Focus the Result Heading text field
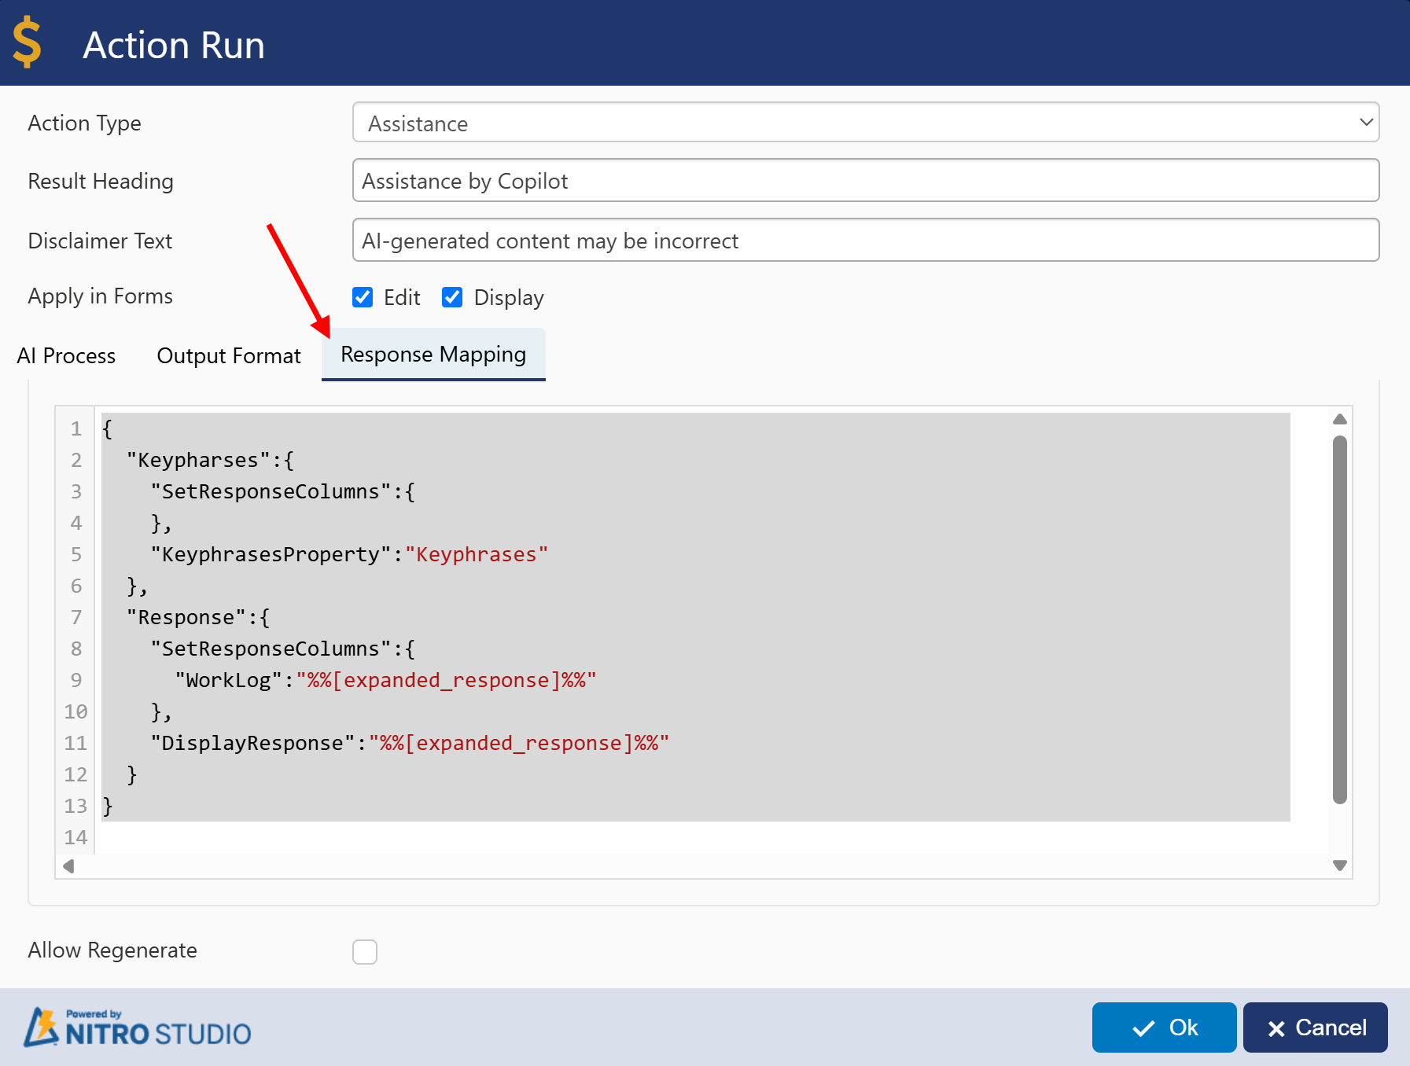Screen dimensions: 1410x1066 coord(865,181)
